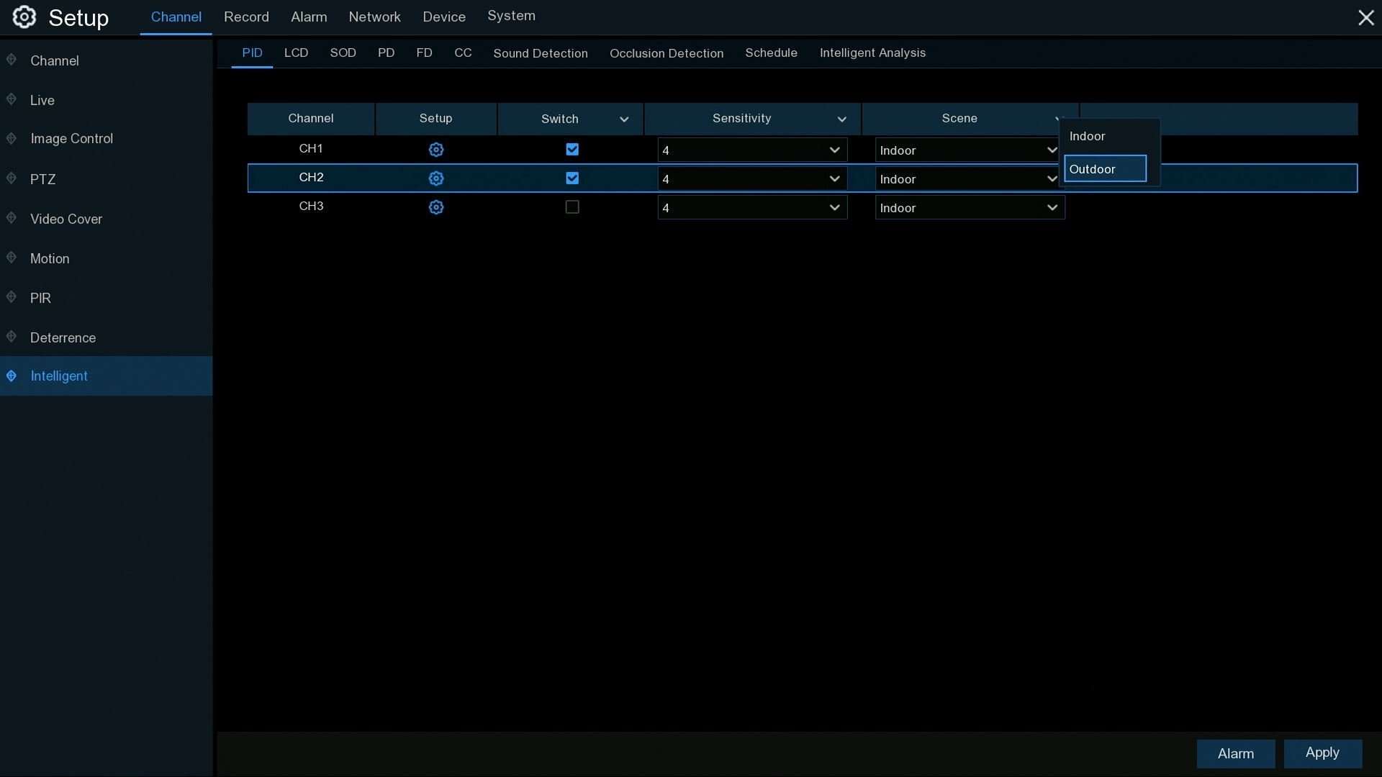The image size is (1382, 777).
Task: Click the Alarm button at bottom
Action: coord(1235,753)
